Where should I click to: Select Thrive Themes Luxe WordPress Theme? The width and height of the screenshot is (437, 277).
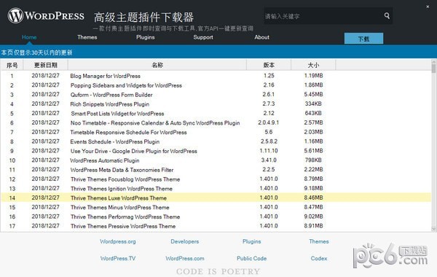(x=216, y=198)
